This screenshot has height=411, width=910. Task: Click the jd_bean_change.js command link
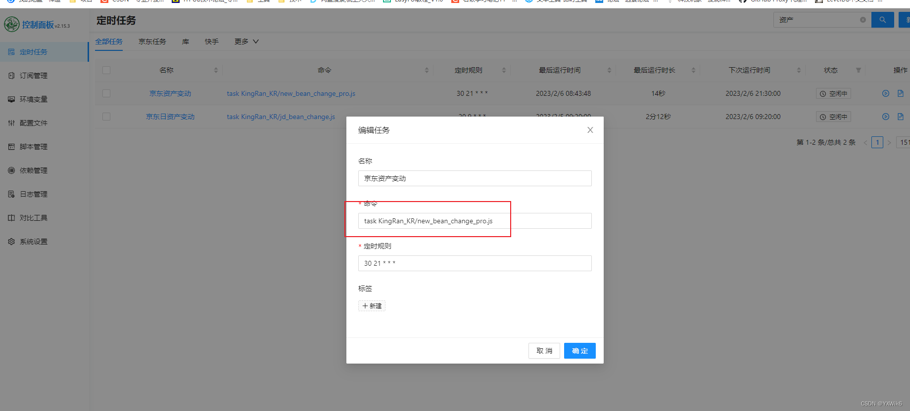click(x=281, y=117)
